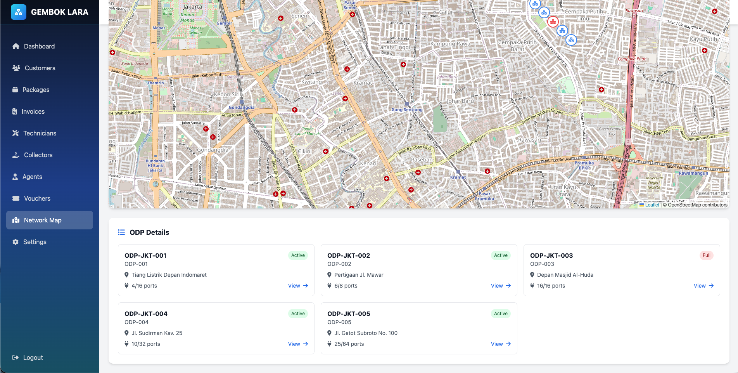Open the Packages menu item

36,90
